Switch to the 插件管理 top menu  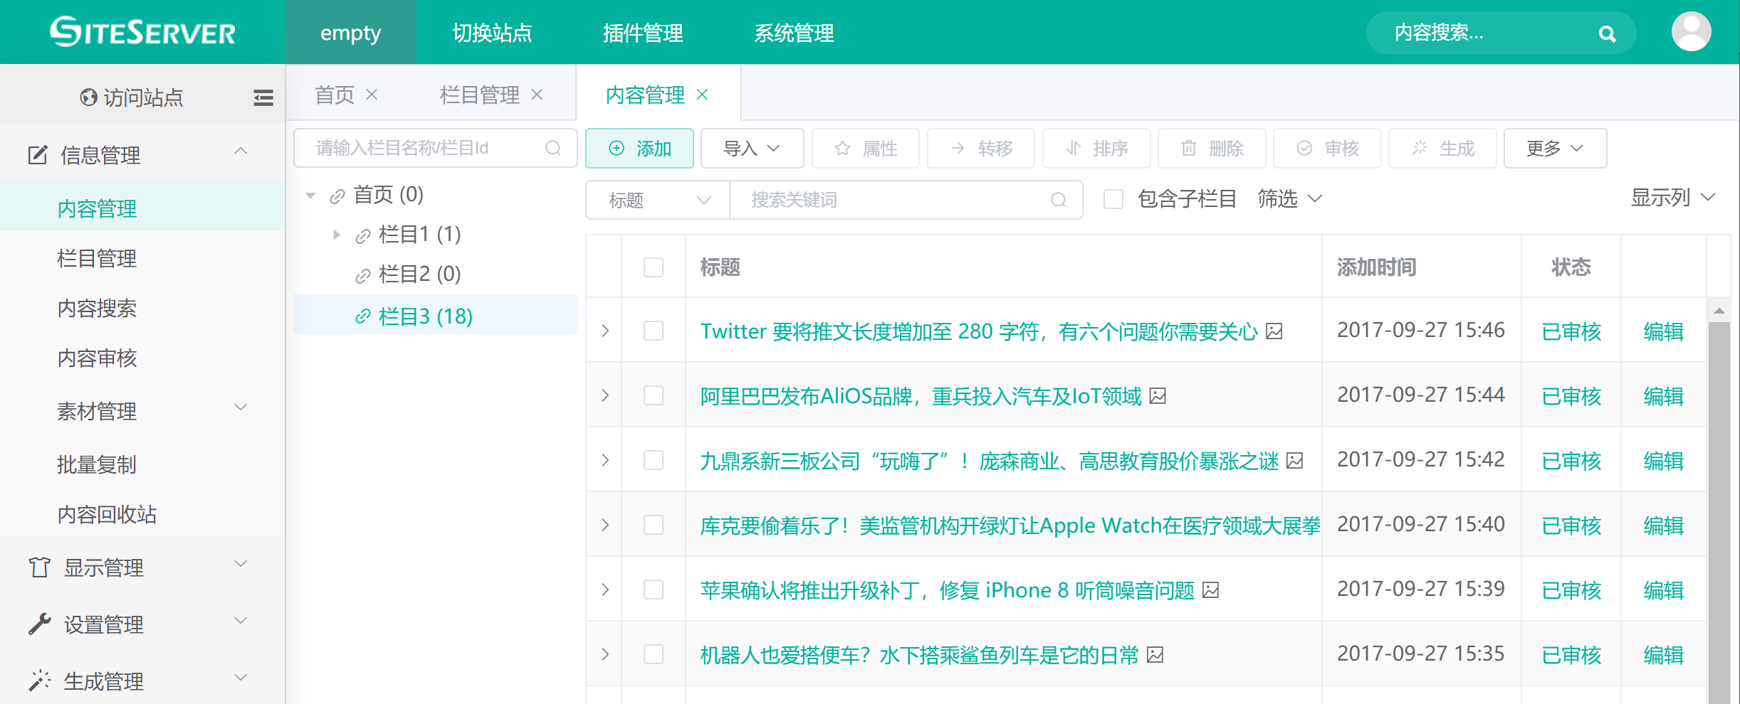(642, 33)
